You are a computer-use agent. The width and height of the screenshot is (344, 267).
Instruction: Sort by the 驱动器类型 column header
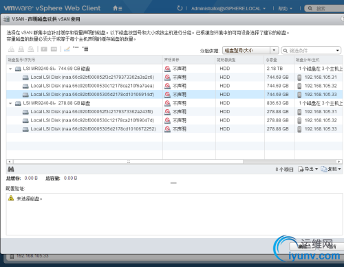pos(240,60)
